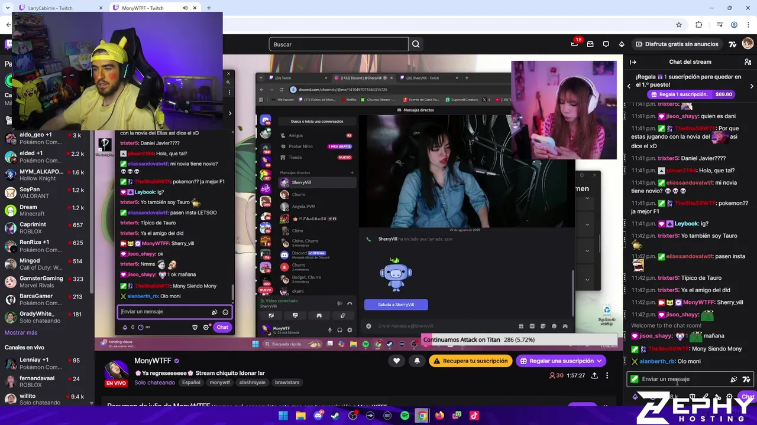The width and height of the screenshot is (757, 425).
Task: Go to previous chat banner with left chevron
Action: click(629, 86)
